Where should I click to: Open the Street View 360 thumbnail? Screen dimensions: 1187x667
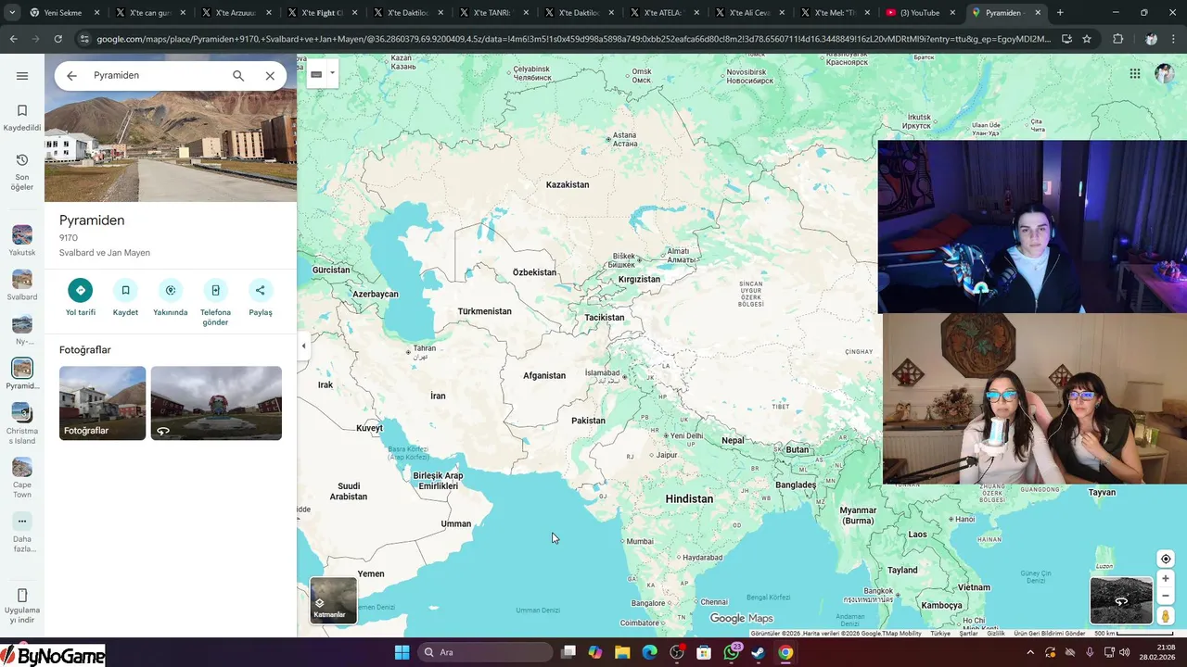(x=216, y=403)
